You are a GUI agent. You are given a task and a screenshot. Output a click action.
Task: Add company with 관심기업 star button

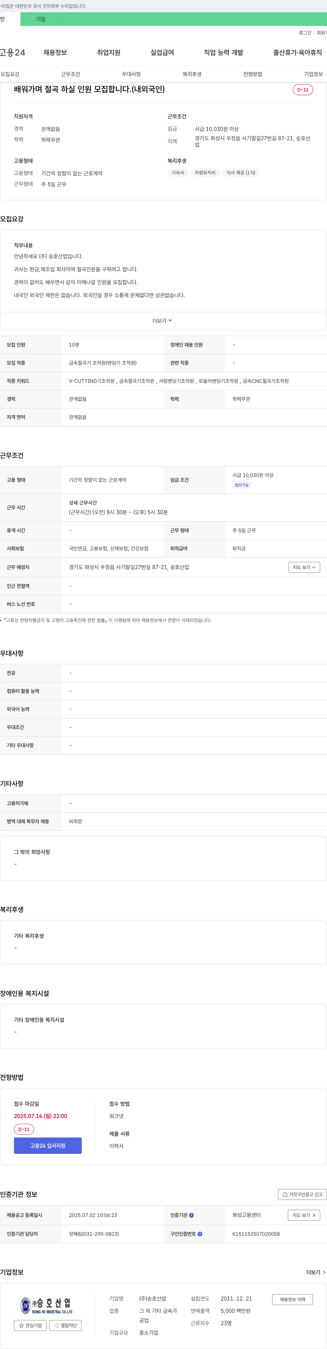pos(30,1325)
